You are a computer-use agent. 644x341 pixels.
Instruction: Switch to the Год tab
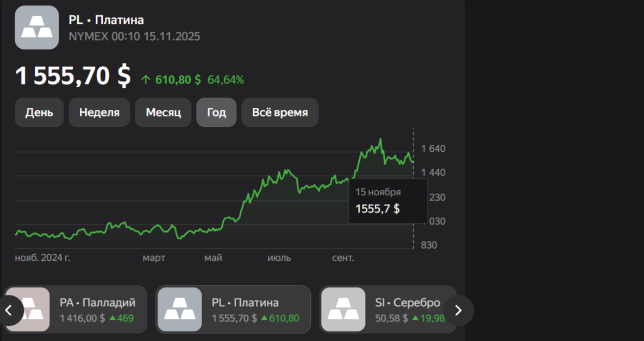tap(216, 112)
